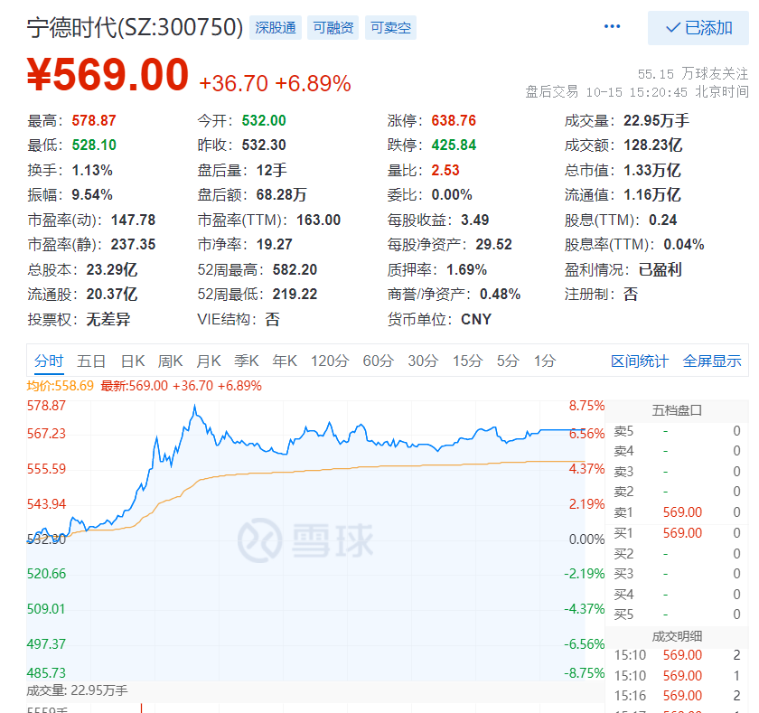This screenshot has width=759, height=713.
Task: Switch to the 120分 chart tab
Action: pos(329,361)
